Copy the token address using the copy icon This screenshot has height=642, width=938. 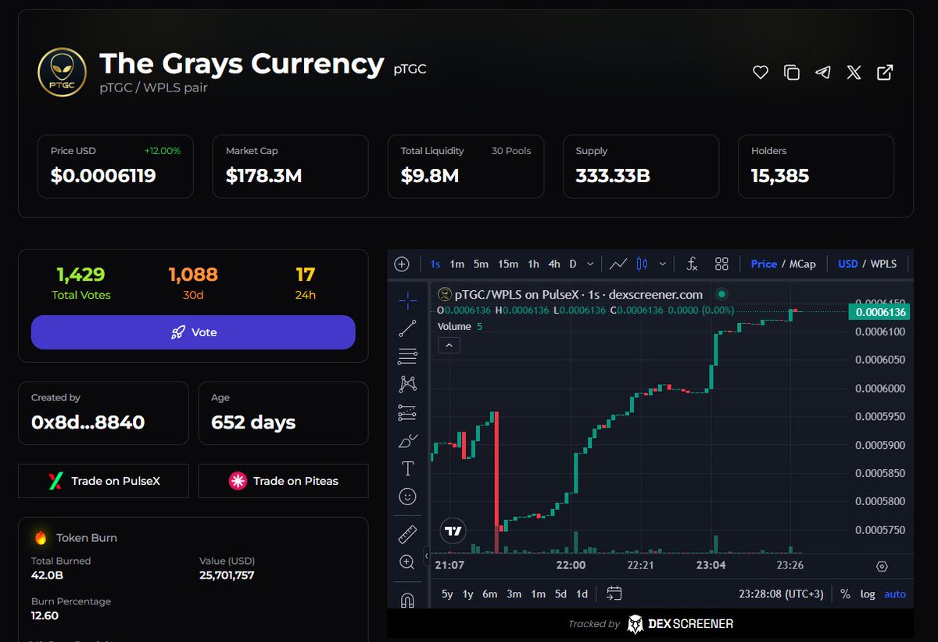792,73
